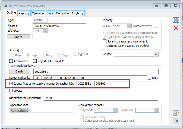Click the virtual account prefix field 10205561
Image resolution: width=183 pixels, height=129 pixels.
85,84
